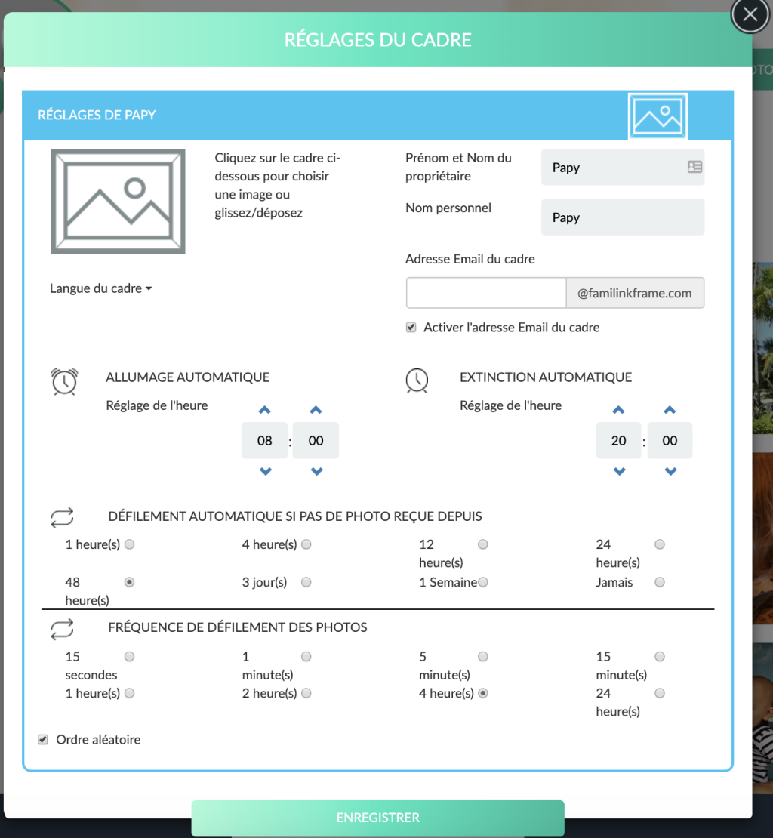Click the @familinkframe.com domain suffix
The image size is (773, 838).
tap(635, 293)
